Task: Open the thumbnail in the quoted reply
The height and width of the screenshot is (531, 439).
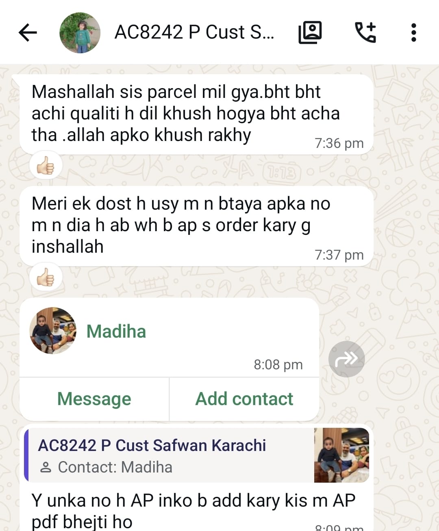Action: [x=341, y=455]
